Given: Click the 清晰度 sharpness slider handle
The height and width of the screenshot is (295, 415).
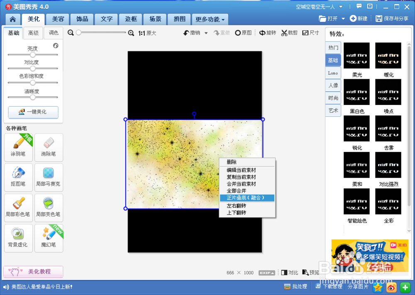Looking at the screenshot, I should coord(32,97).
